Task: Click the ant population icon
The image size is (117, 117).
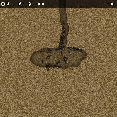Action: click(9, 4)
